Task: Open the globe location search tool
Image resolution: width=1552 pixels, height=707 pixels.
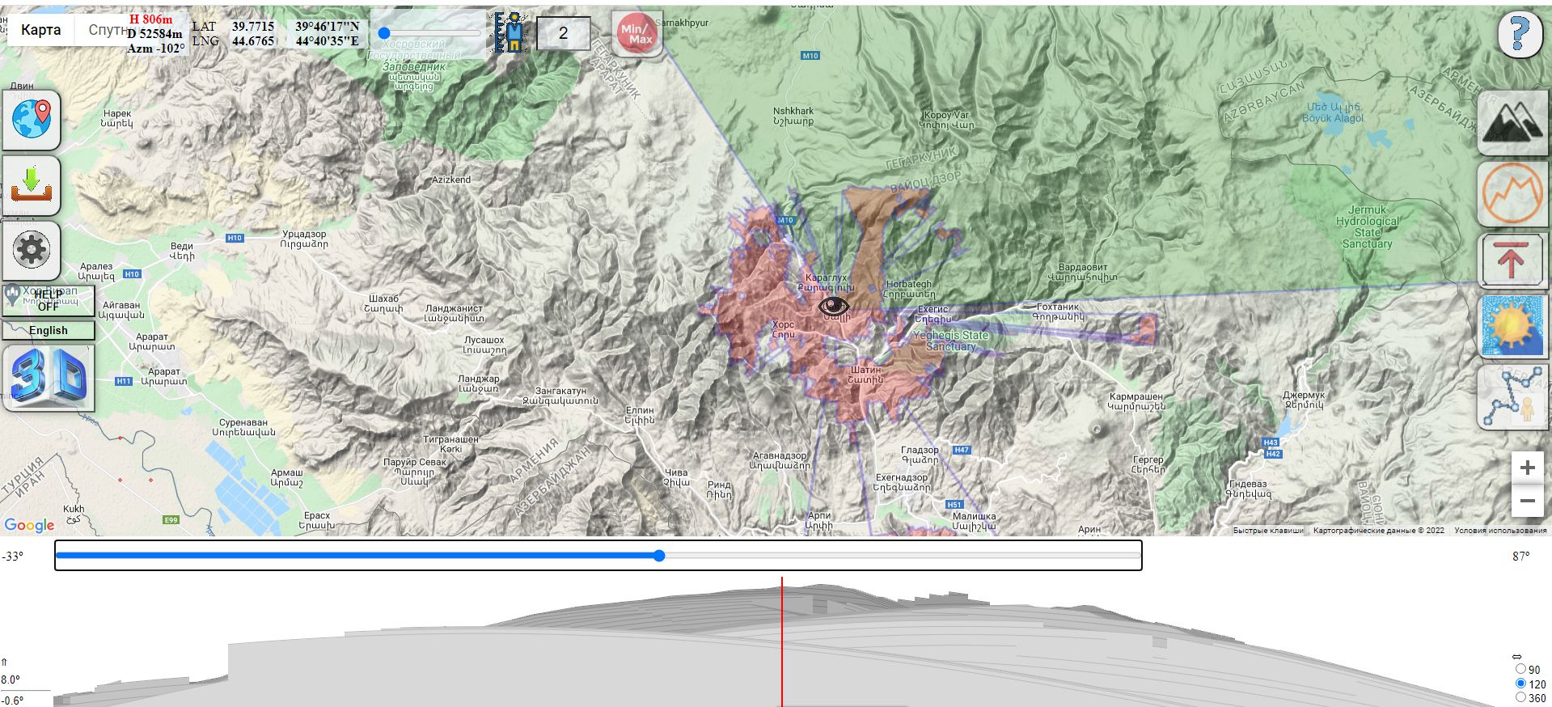Action: click(32, 120)
